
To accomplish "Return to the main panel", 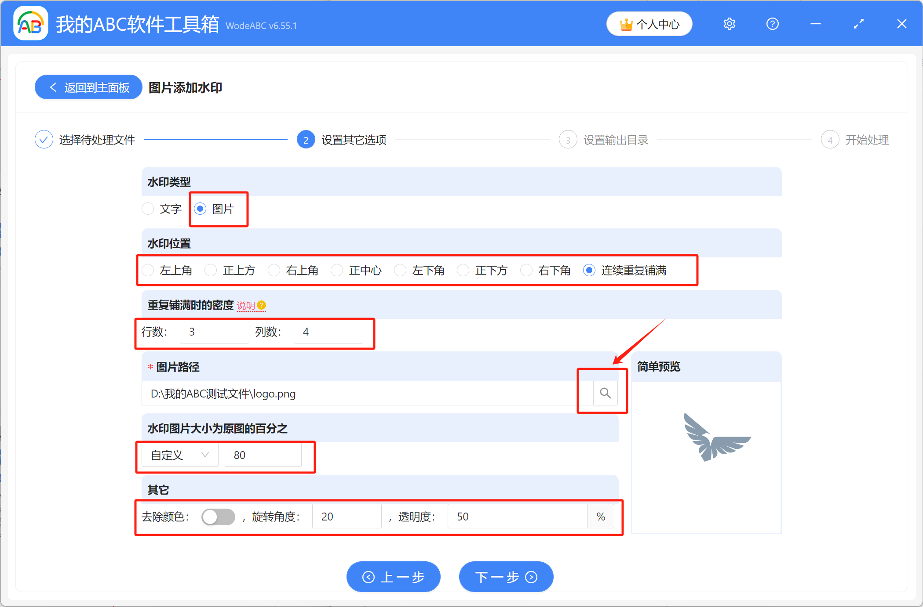I will [88, 87].
